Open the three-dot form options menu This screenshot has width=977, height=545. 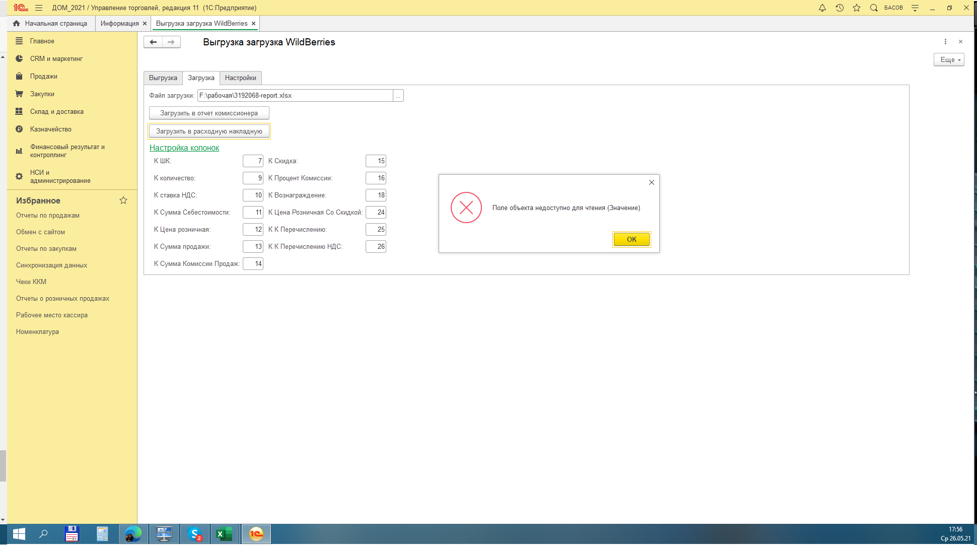point(945,42)
